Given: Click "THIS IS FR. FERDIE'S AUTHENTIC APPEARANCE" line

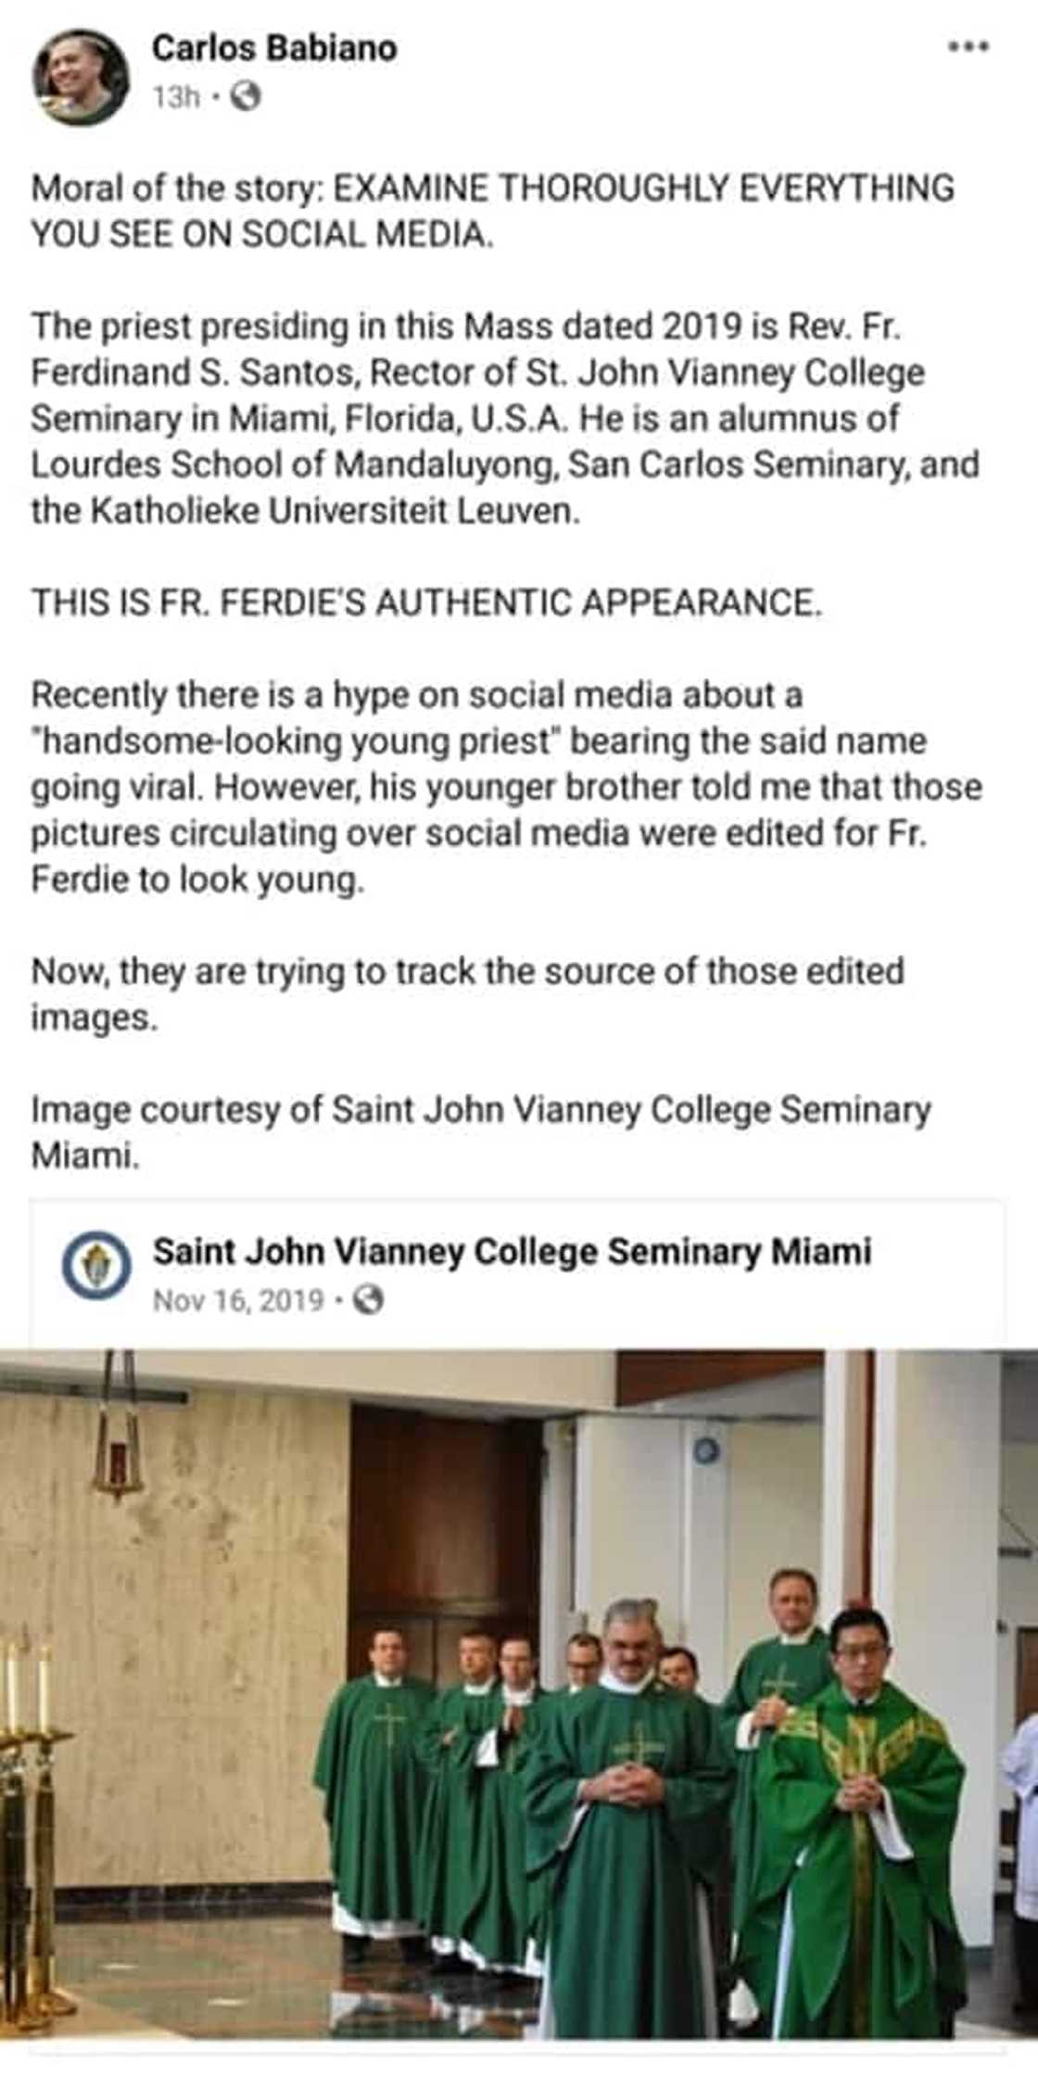Looking at the screenshot, I should (426, 602).
